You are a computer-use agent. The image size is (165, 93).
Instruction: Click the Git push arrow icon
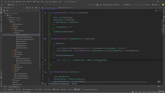click(20, 5)
